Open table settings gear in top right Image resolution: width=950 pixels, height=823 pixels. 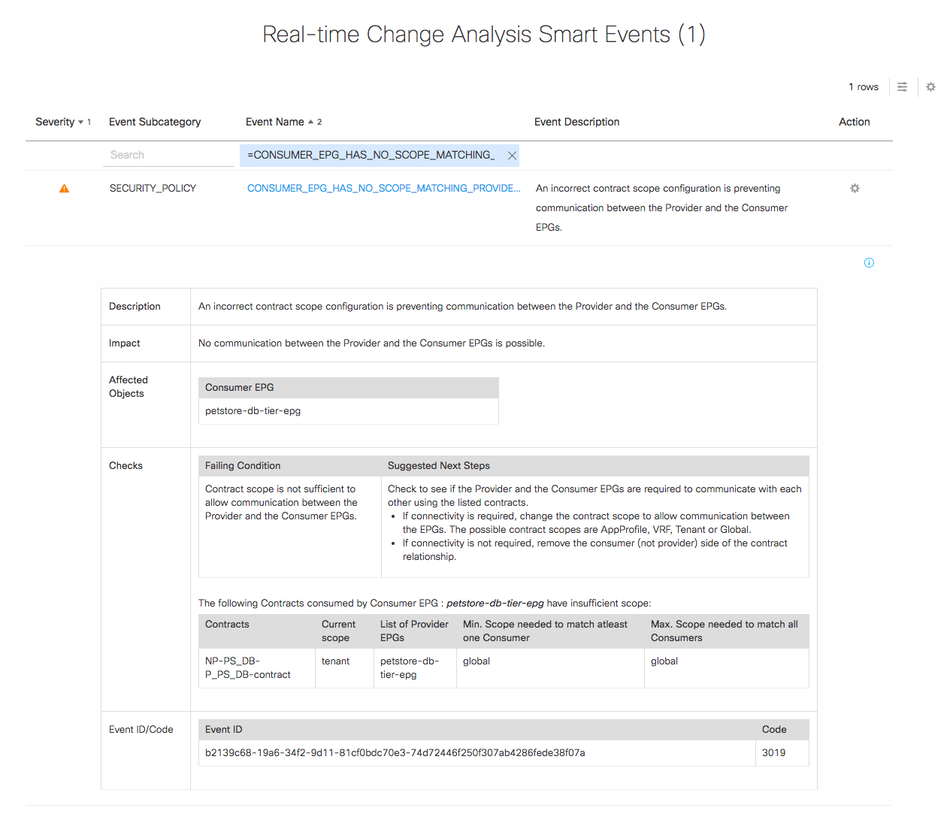tap(930, 87)
